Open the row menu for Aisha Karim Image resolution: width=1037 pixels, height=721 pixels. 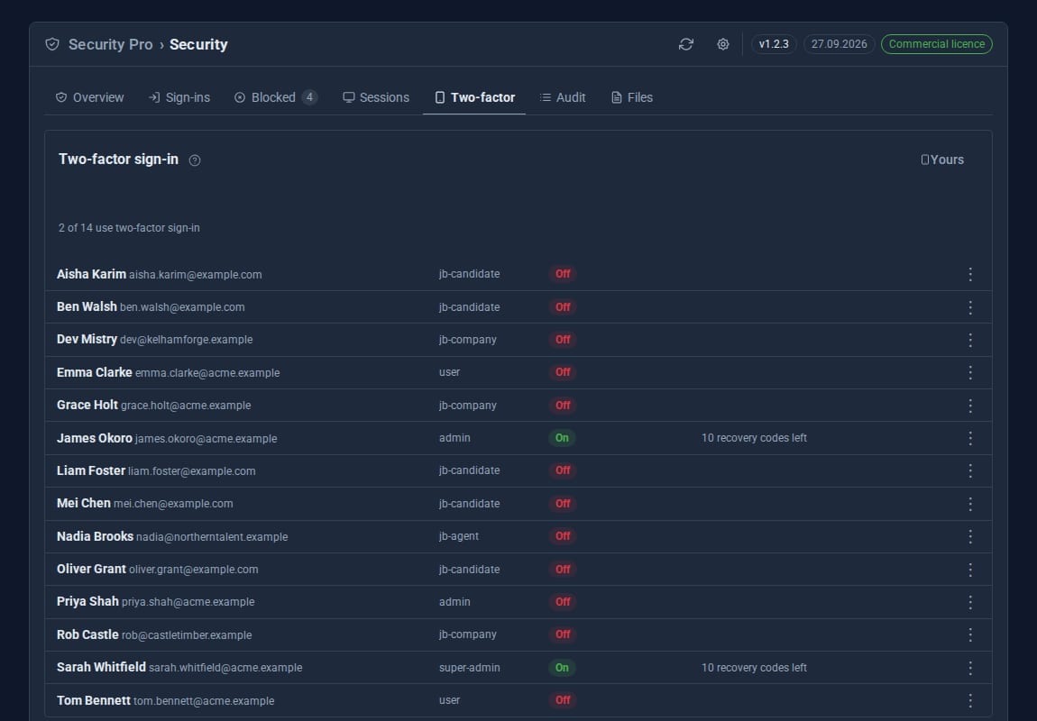tap(970, 274)
